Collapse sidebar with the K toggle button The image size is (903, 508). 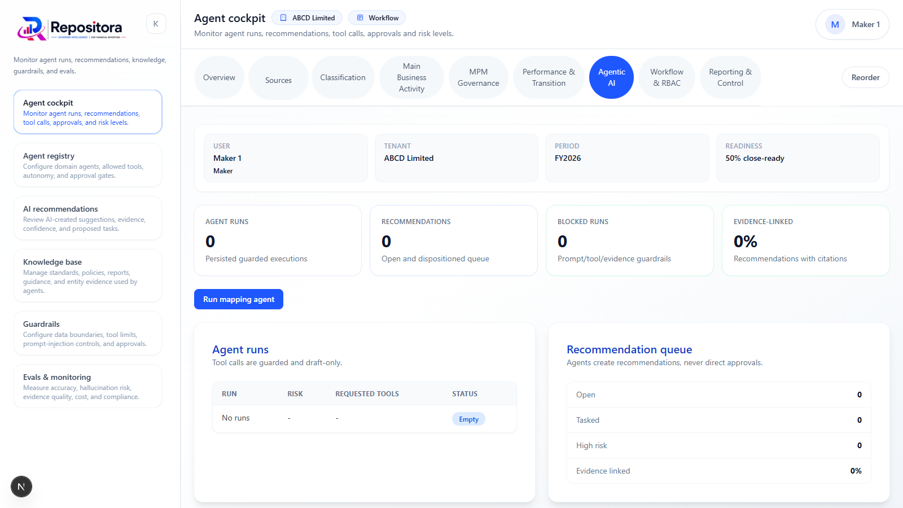[x=156, y=24]
